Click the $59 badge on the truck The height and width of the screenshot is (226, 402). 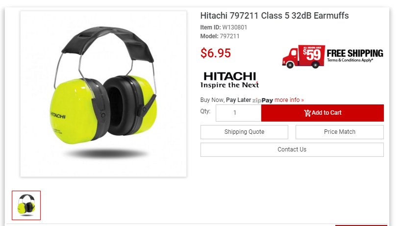tap(312, 54)
